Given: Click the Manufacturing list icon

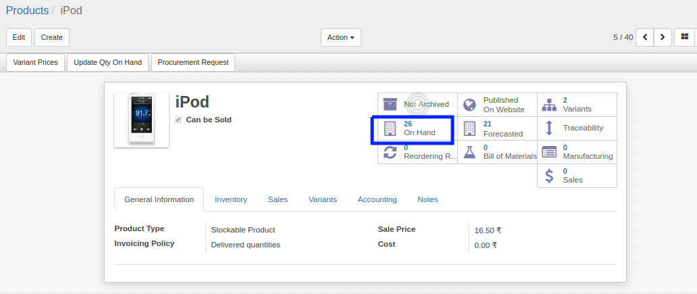Looking at the screenshot, I should tap(549, 152).
